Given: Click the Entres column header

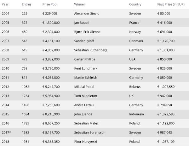Looking at the screenshot, I should tap(26, 4).
